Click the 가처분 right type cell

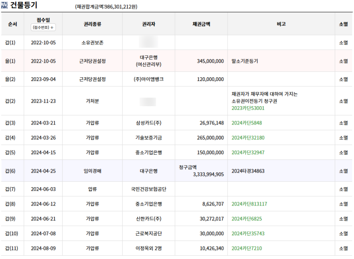point(93,101)
